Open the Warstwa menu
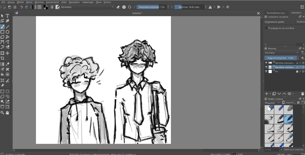Viewport: 305px width, 155px height. pos(39,2)
